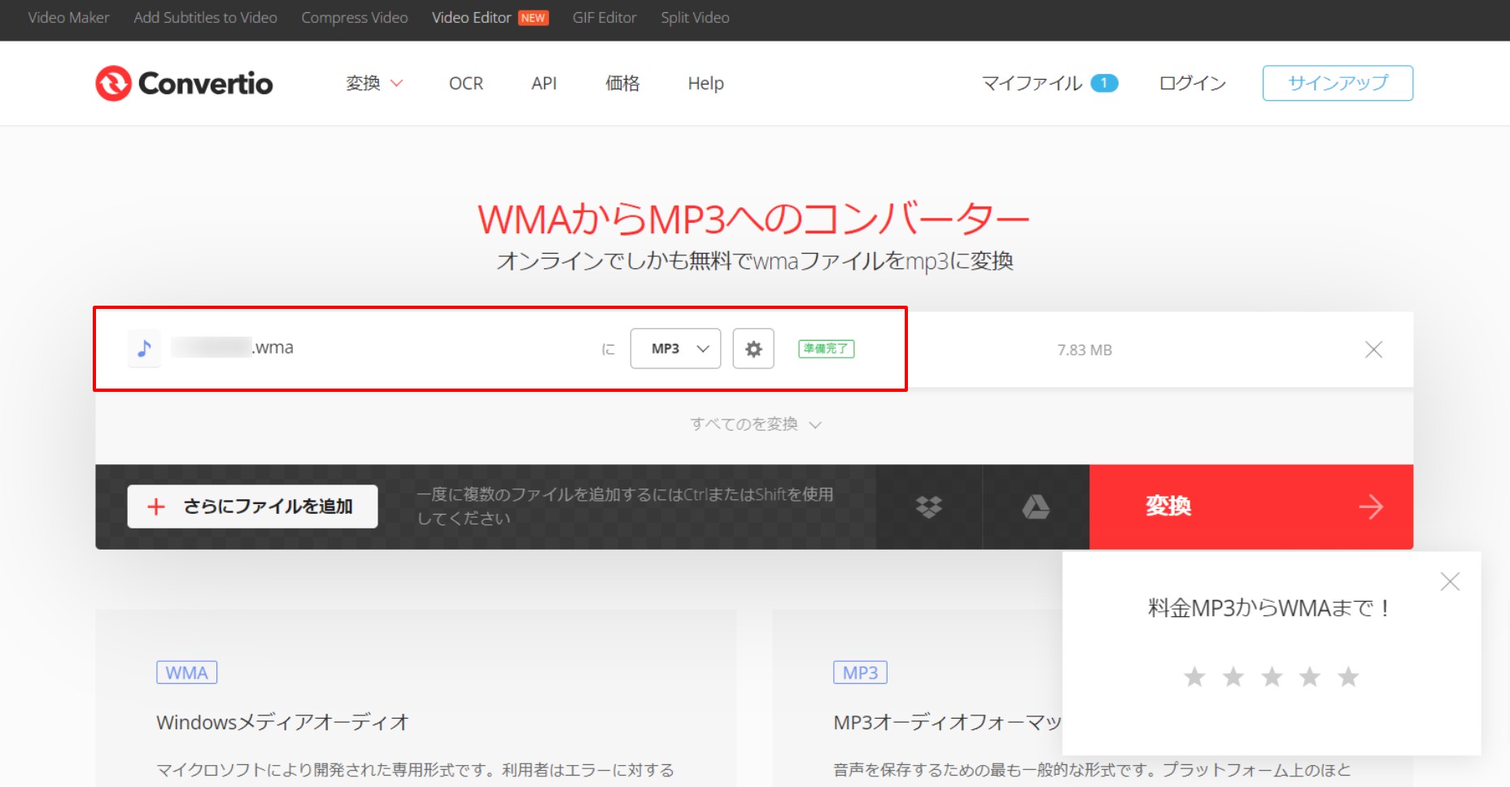The width and height of the screenshot is (1510, 787).
Task: Remove the wma file with X icon
Action: pos(1373,350)
